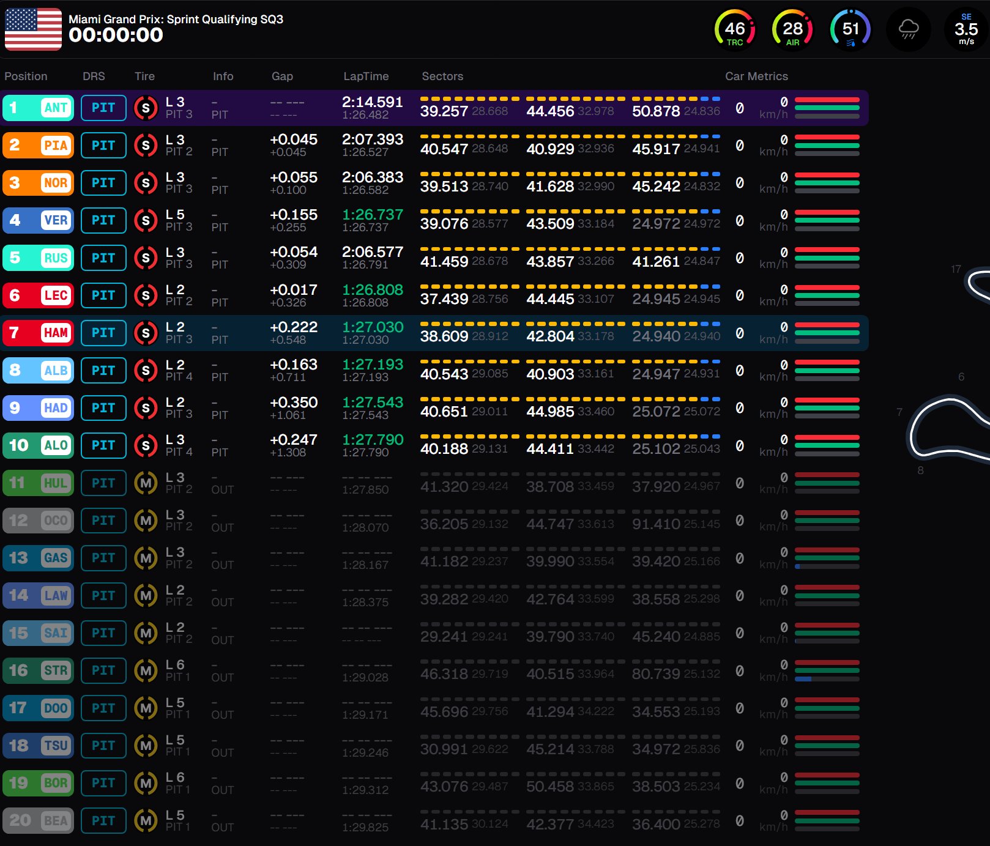Click the PIT status box for SAI

coord(103,633)
